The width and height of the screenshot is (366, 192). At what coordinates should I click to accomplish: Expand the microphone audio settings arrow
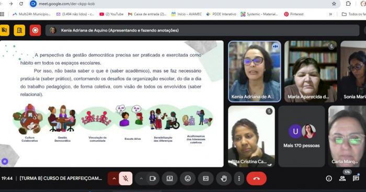[x=114, y=179]
